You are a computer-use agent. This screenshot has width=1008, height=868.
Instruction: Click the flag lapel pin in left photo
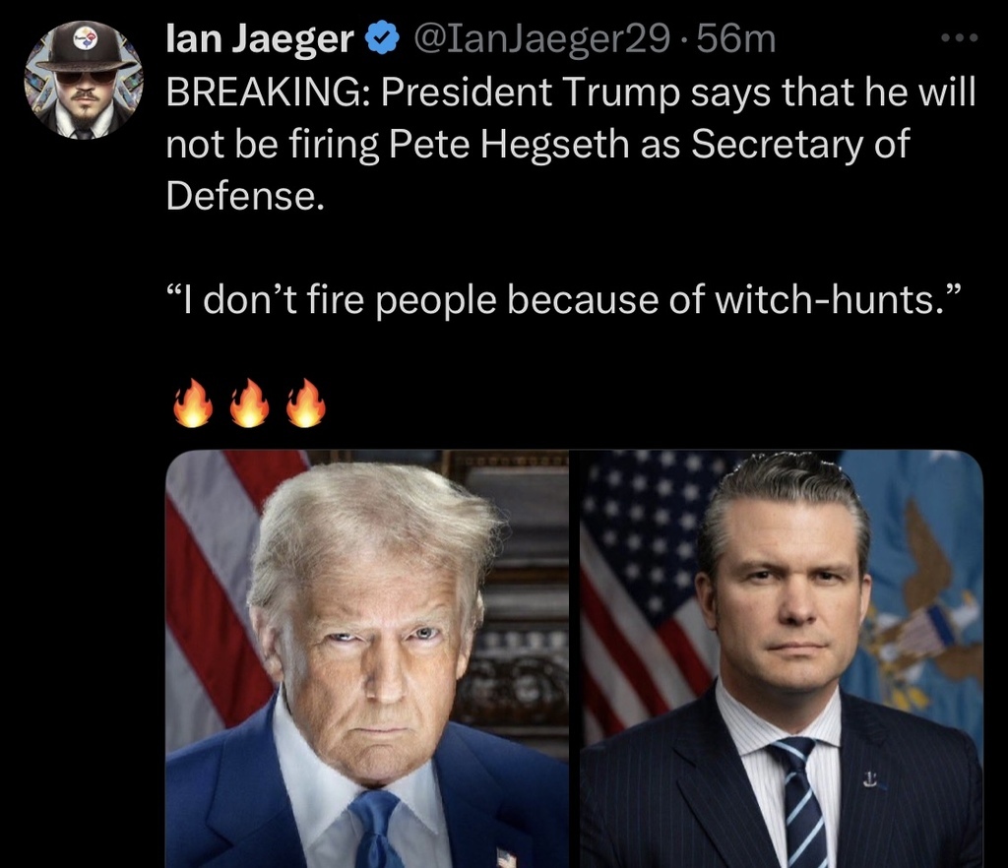tap(507, 858)
